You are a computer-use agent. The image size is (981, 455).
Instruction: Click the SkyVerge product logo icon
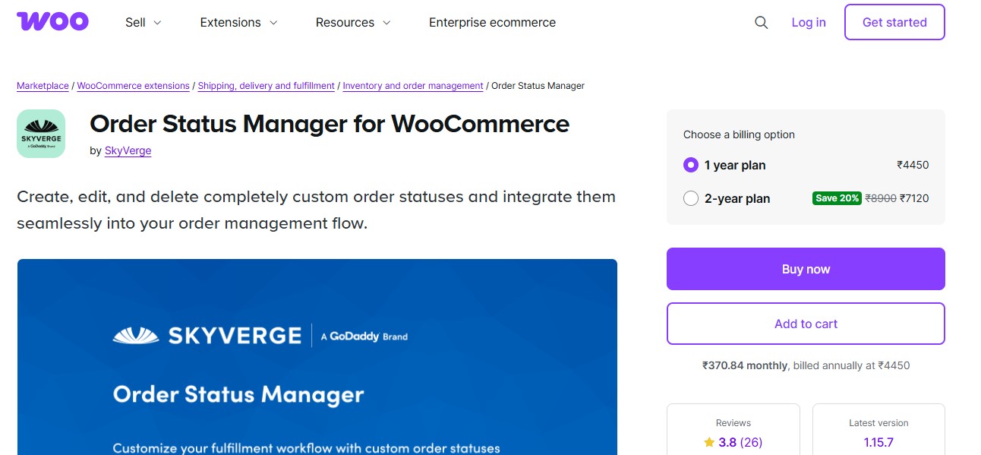(x=41, y=133)
